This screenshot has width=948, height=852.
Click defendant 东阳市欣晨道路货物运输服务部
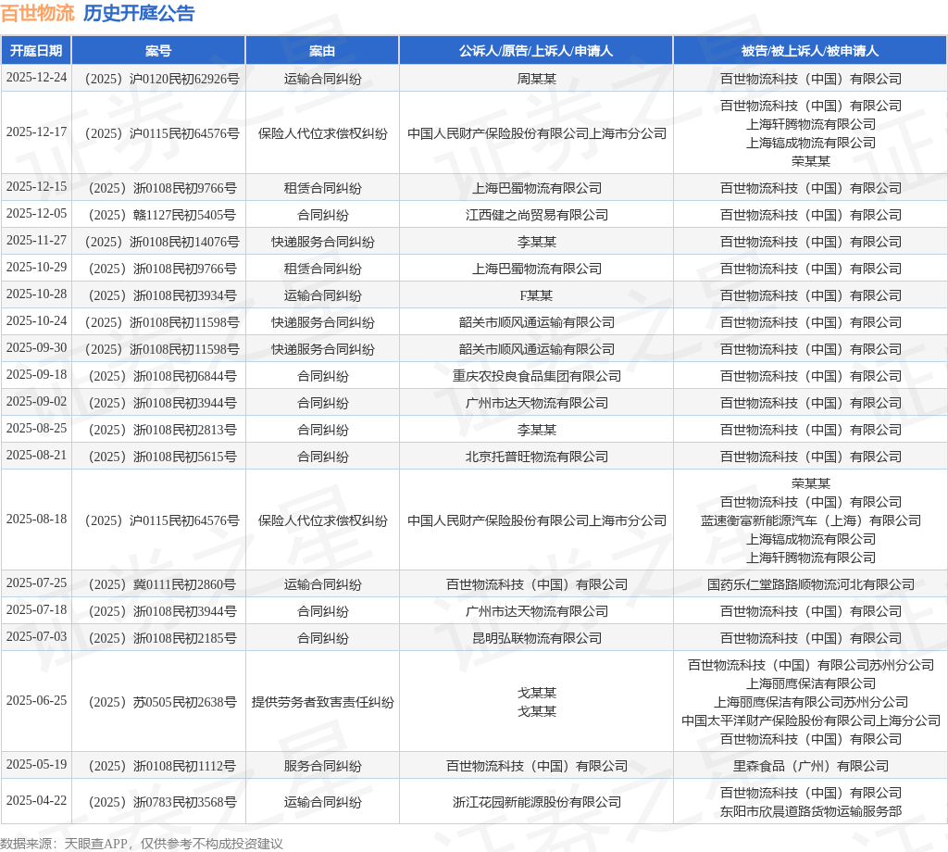(810, 811)
